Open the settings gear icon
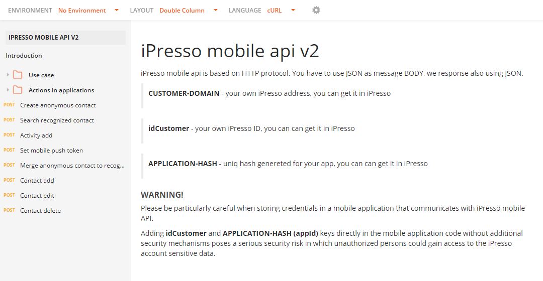This screenshot has width=543, height=281. [316, 11]
